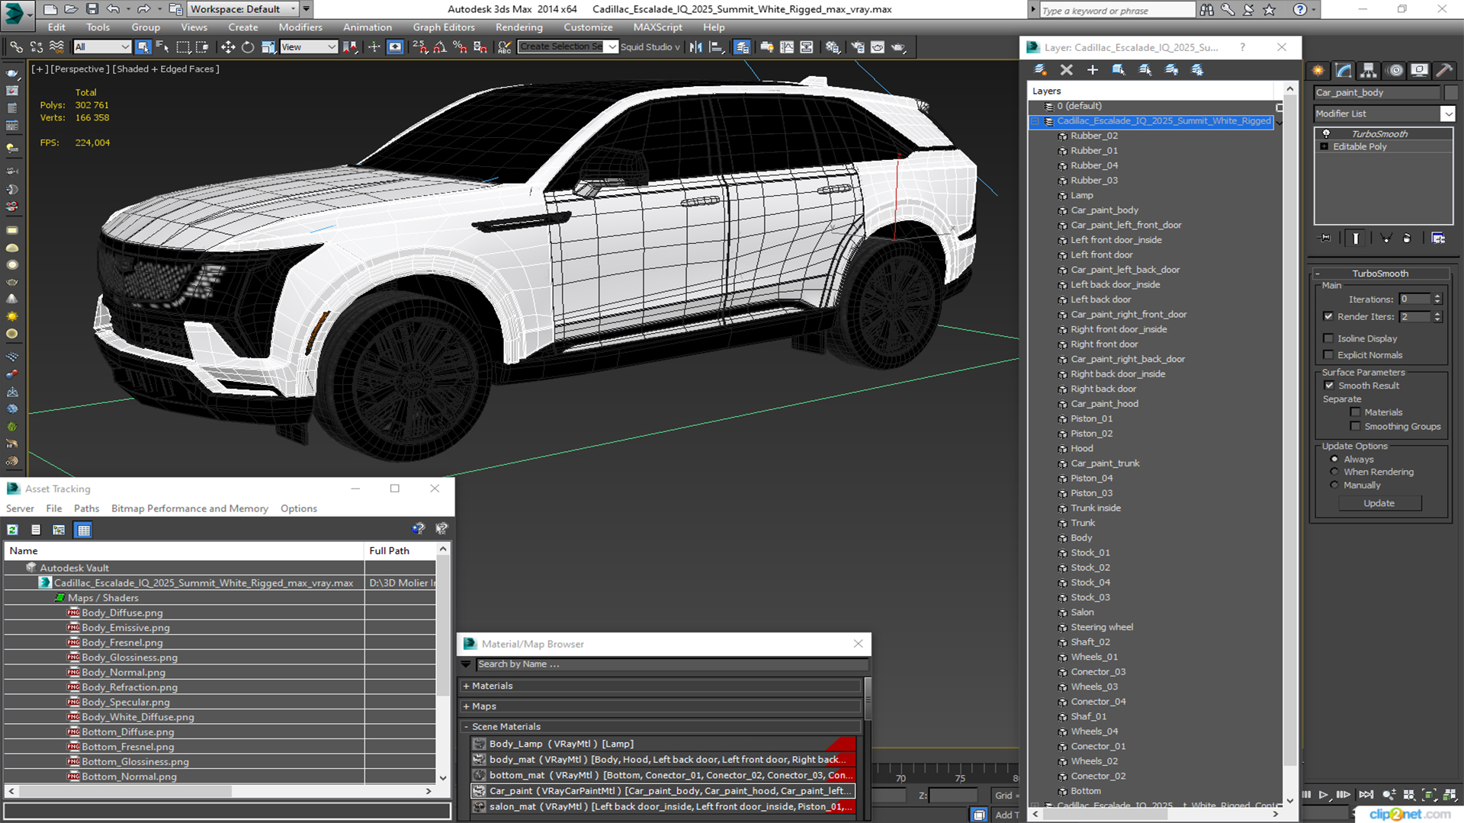The height and width of the screenshot is (823, 1464).
Task: Enable the Isoline Display checkbox
Action: (x=1328, y=338)
